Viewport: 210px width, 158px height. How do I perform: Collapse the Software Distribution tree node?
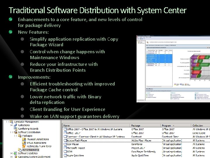11,132
